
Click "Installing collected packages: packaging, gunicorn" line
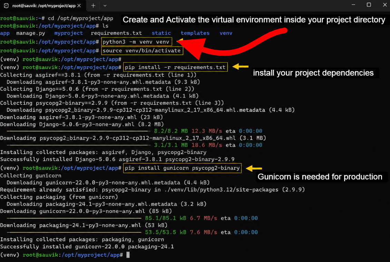tap(82, 239)
